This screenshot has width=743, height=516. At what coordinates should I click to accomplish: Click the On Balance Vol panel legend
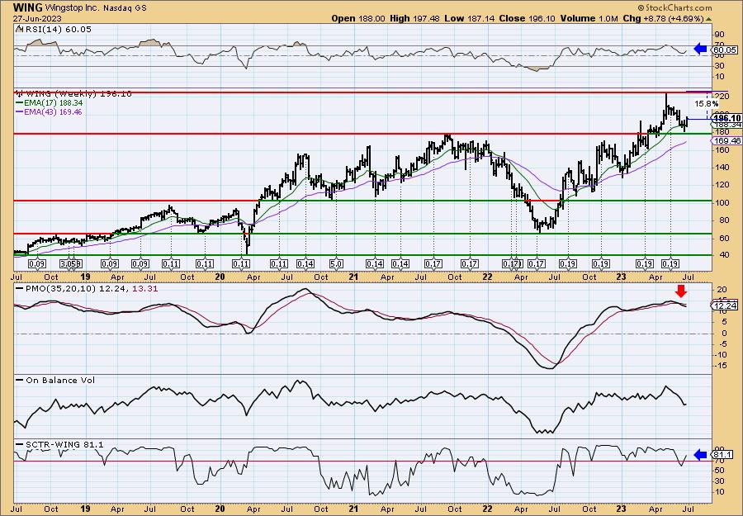click(x=55, y=380)
